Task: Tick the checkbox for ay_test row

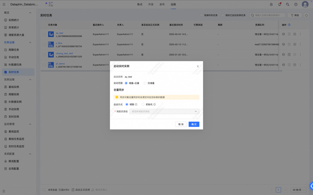Action: click(x=44, y=34)
